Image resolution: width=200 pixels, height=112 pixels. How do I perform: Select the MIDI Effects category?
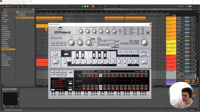pos(7,35)
